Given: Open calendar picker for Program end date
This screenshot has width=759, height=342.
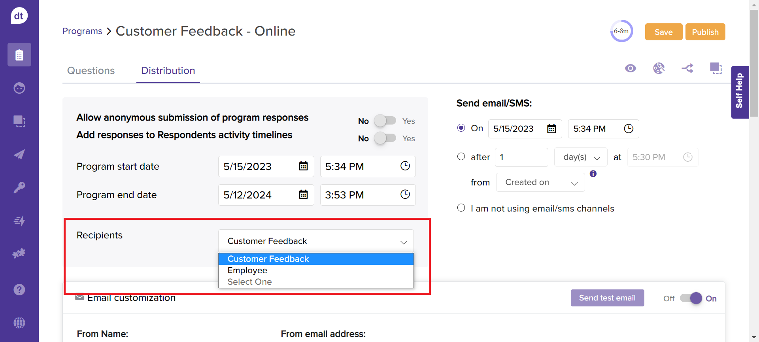Looking at the screenshot, I should click(303, 195).
